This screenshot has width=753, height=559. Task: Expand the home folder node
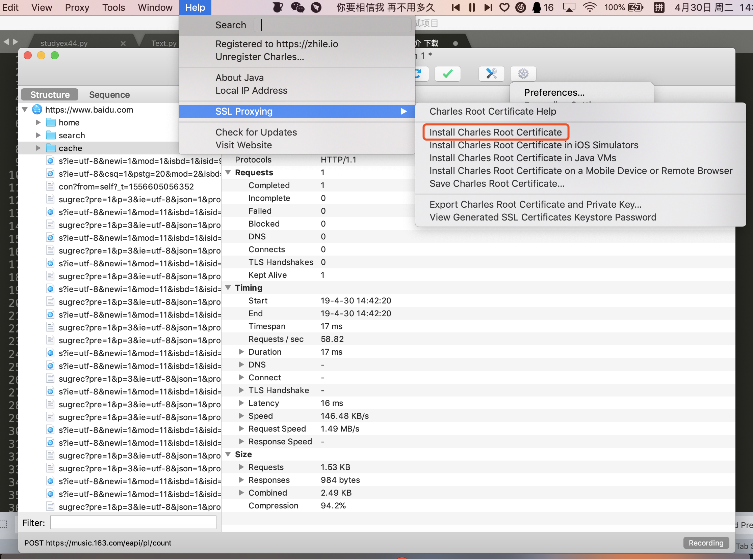click(x=38, y=122)
